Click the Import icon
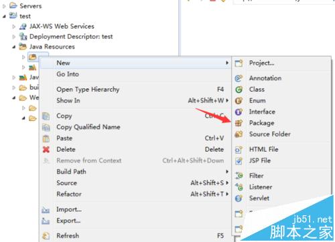This screenshot has height=242, width=335. [46, 210]
